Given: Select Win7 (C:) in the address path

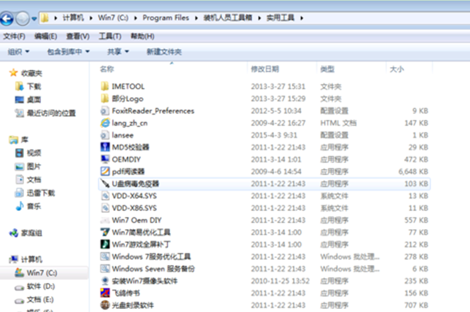Looking at the screenshot, I should pos(113,18).
